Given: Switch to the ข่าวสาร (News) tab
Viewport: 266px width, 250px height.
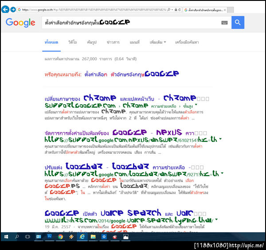Looking at the screenshot, I should [x=113, y=42].
